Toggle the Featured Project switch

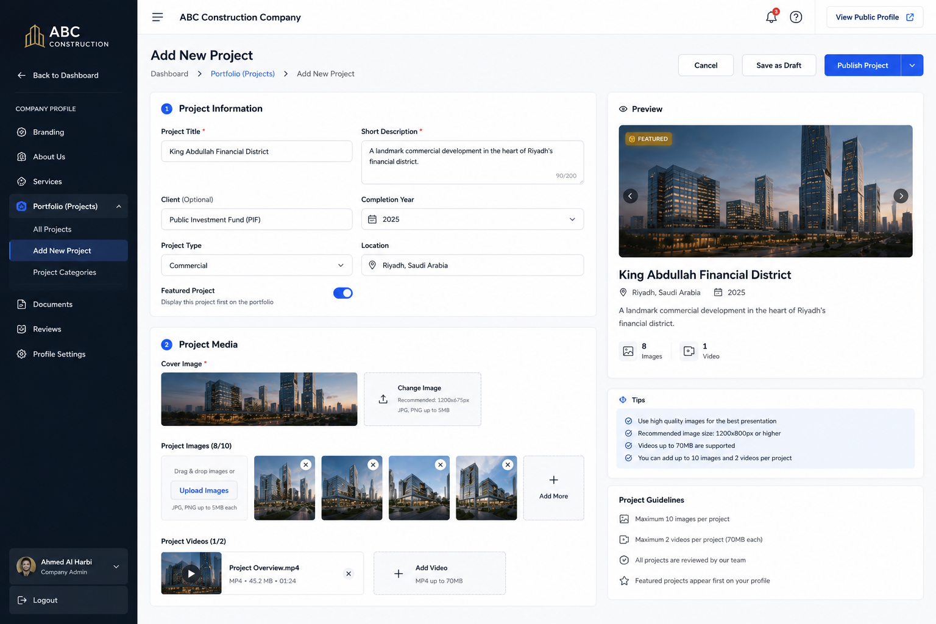[343, 293]
